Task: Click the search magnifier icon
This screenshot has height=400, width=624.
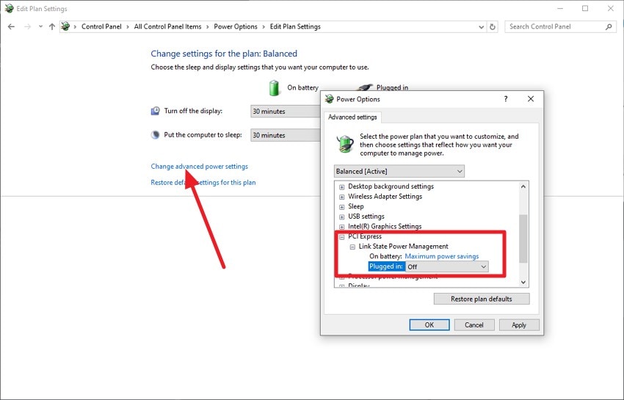Action: (x=609, y=26)
